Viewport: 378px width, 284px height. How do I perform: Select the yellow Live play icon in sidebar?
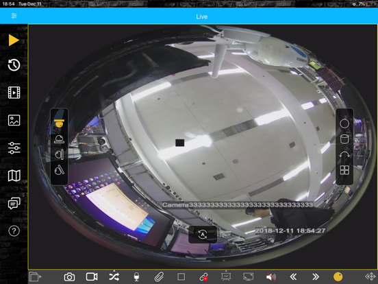14,40
